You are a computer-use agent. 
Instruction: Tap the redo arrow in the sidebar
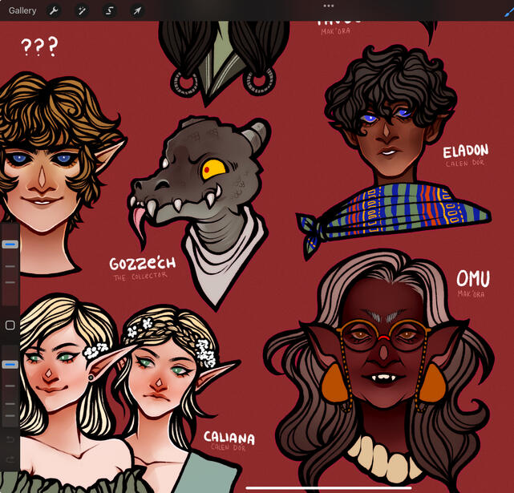point(10,459)
